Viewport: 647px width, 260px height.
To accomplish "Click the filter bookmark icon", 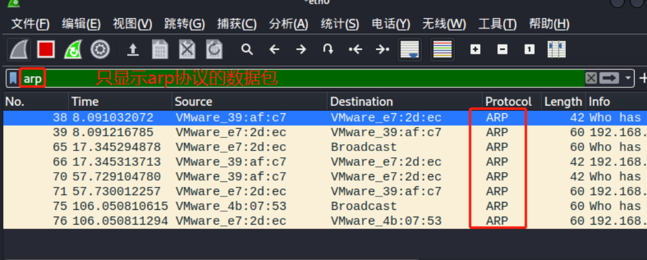I will 14,78.
